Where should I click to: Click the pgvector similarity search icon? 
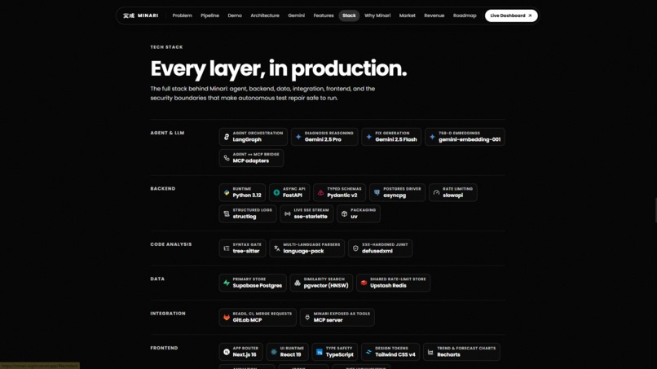[297, 283]
